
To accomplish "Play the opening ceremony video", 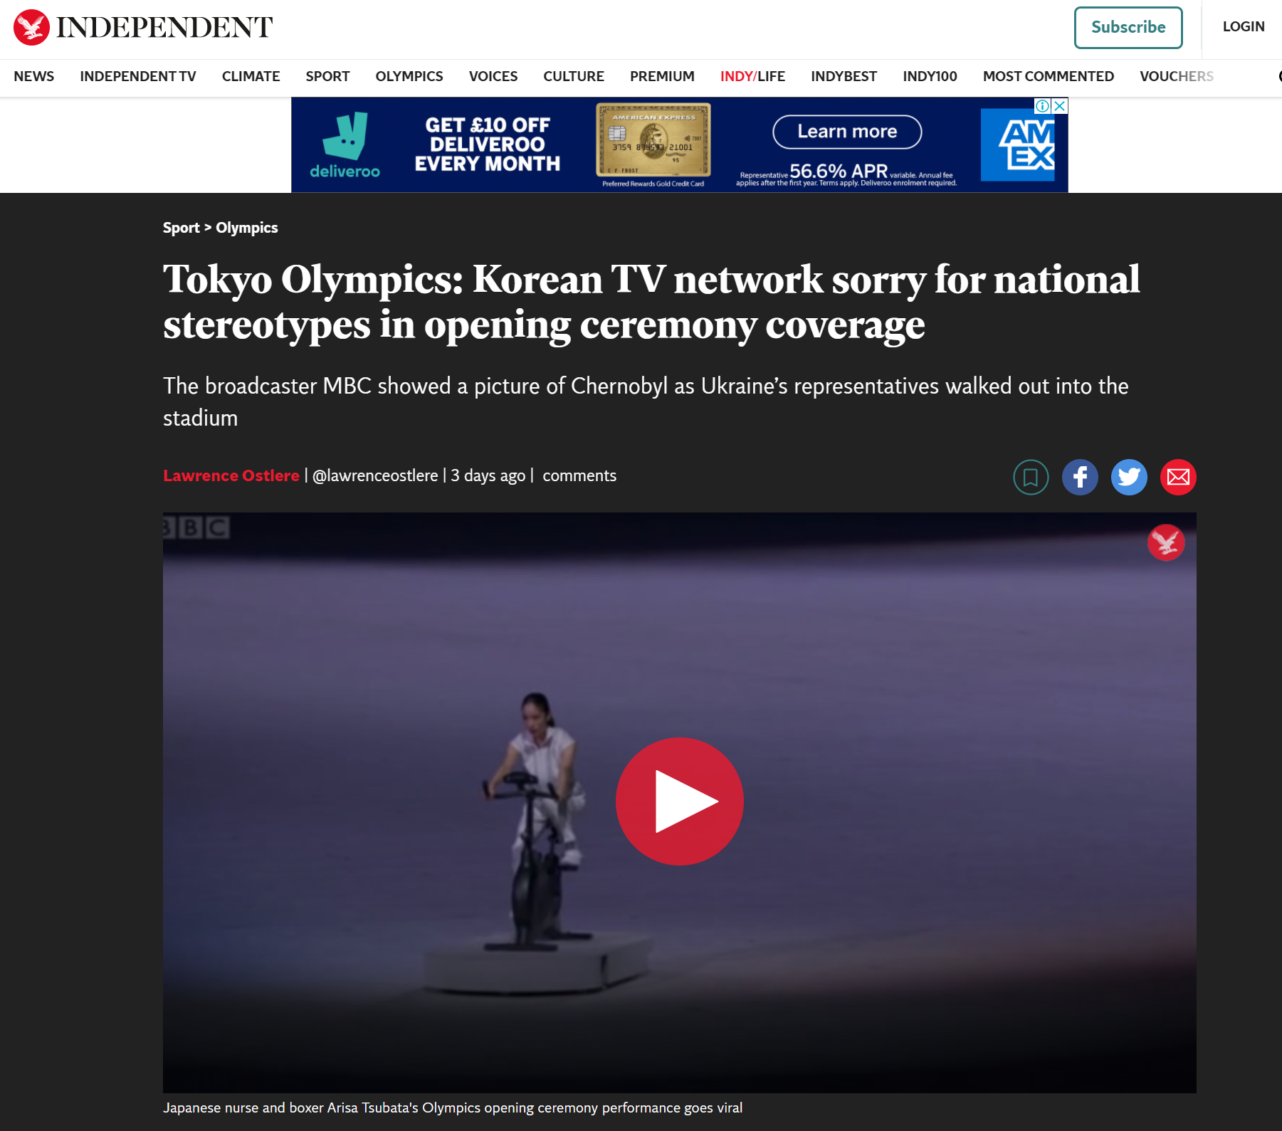I will (679, 801).
